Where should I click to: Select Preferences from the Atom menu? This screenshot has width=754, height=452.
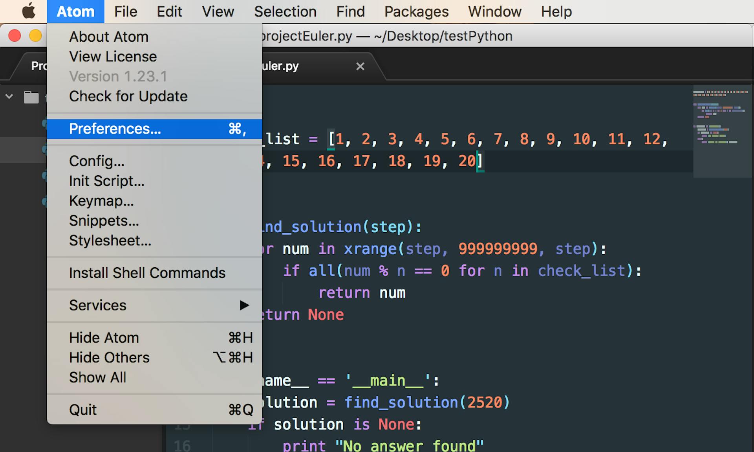[115, 129]
